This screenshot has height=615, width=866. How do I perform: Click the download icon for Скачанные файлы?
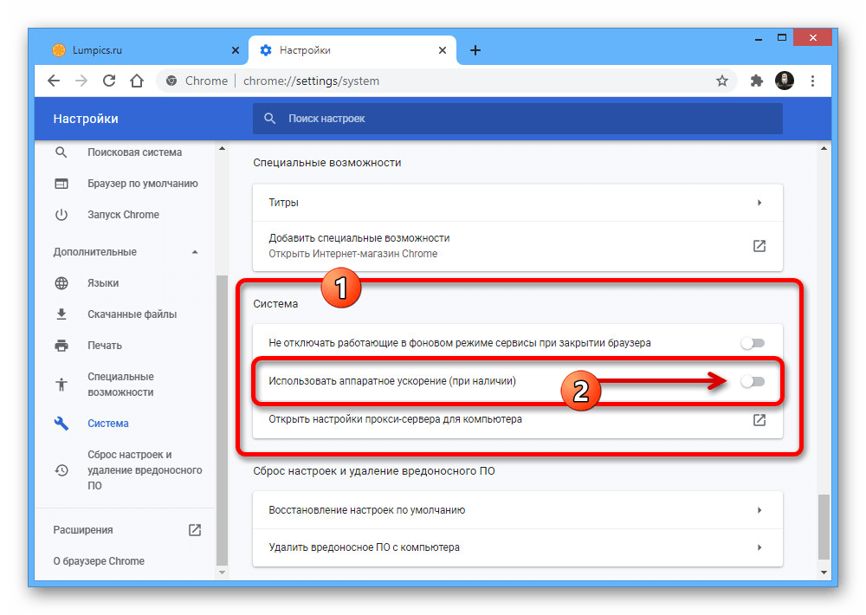pyautogui.click(x=61, y=314)
